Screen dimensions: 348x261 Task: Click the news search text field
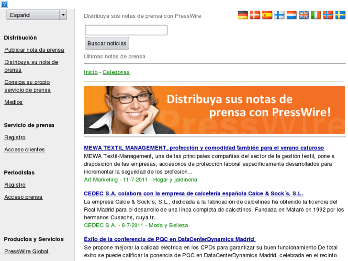[x=126, y=30]
